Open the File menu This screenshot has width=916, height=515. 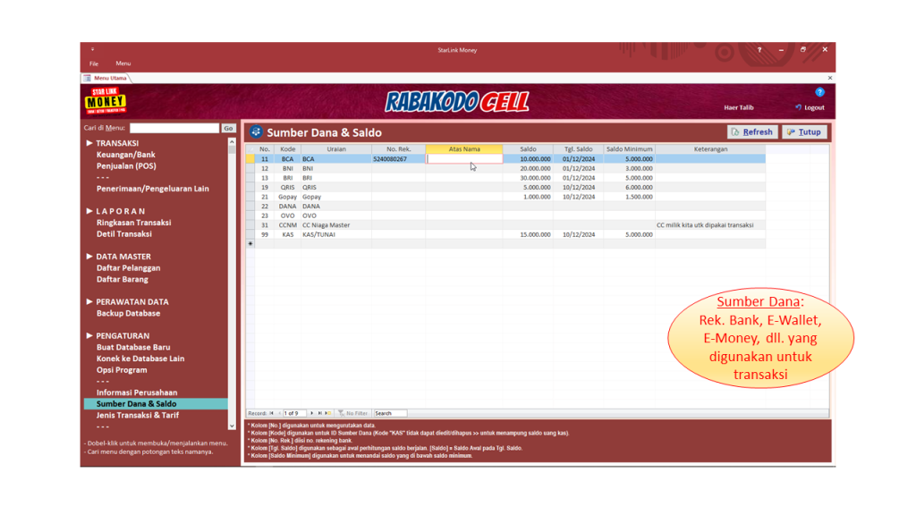coord(94,63)
